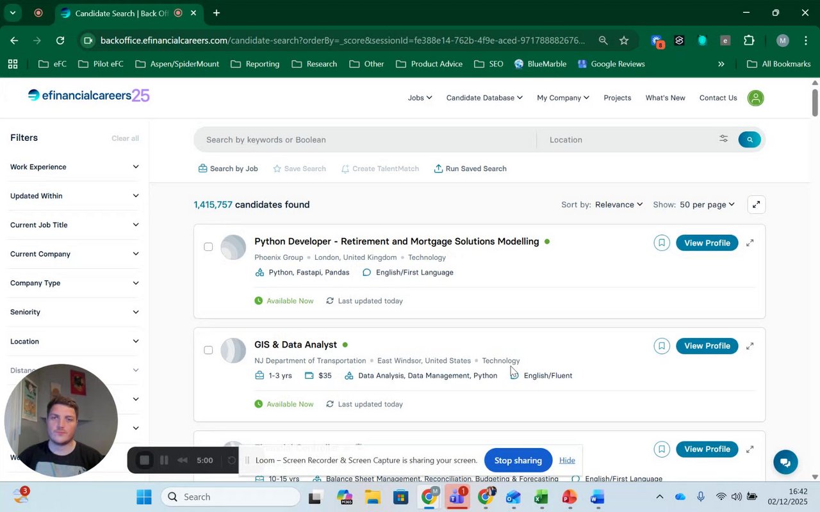Click Search by Job
This screenshot has height=512, width=820.
pyautogui.click(x=228, y=168)
